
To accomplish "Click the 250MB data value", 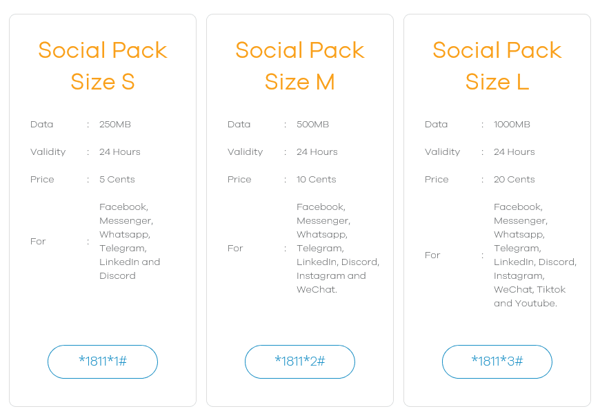I will click(x=115, y=125).
